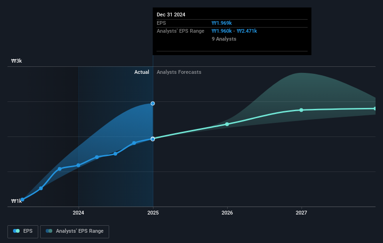The image size is (383, 243).
Task: Select the first EPS point near ₩1k
Action: (22, 200)
